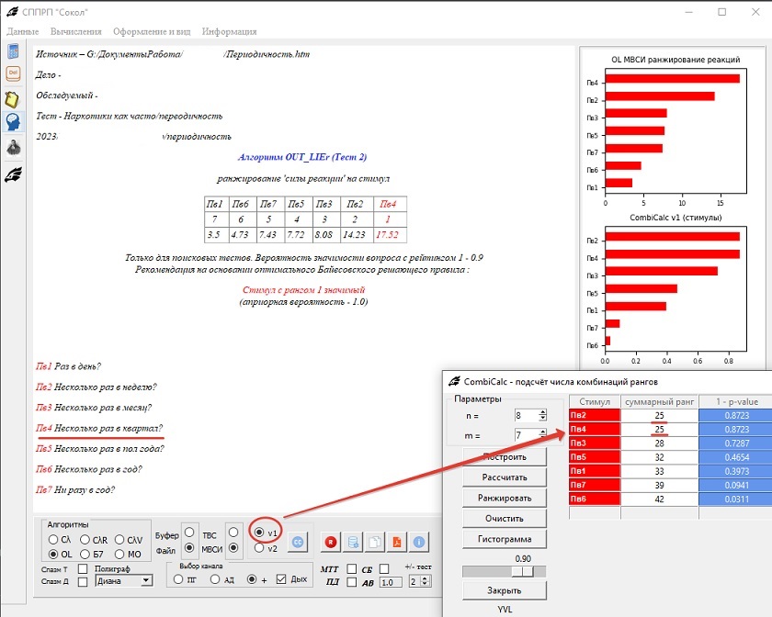Tick the СБ checkbox

click(x=384, y=568)
